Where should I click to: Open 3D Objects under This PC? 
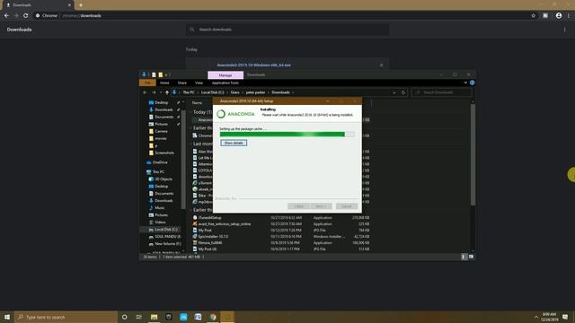pos(164,179)
